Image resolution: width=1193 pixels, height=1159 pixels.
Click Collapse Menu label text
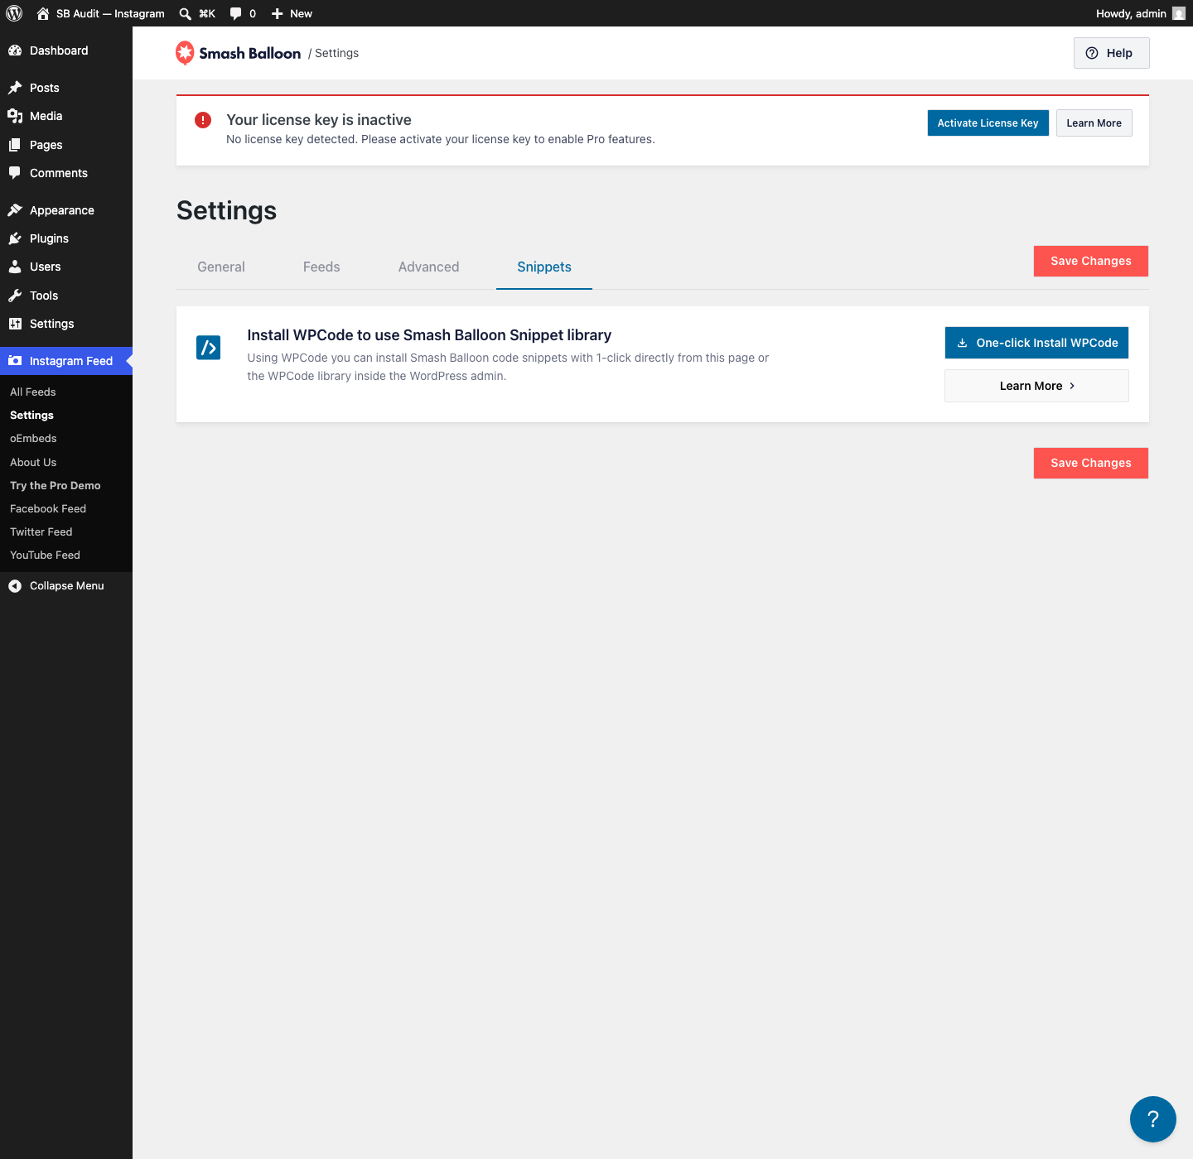tap(67, 586)
